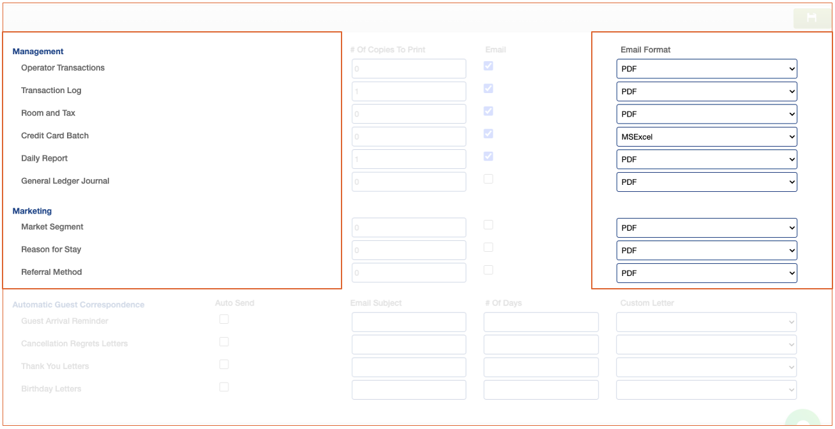Screen dimensions: 835x429
Task: Click copies-to-print field for Reason for Stay
Action: coord(409,251)
